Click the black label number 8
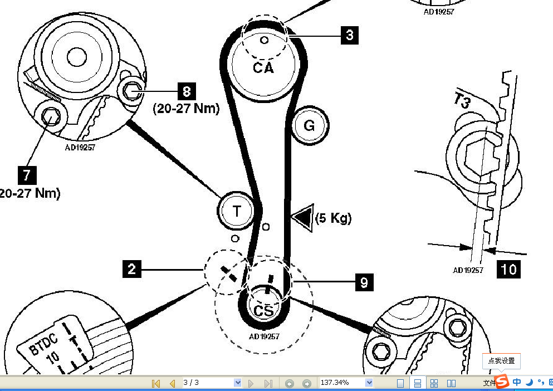This screenshot has width=553, height=391. [187, 91]
